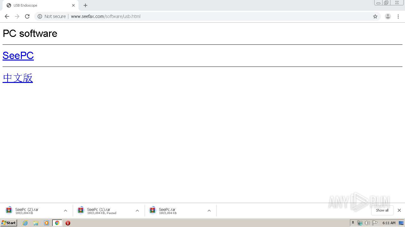Image resolution: width=405 pixels, height=227 pixels.
Task: Open the 中文版 link
Action: click(18, 78)
